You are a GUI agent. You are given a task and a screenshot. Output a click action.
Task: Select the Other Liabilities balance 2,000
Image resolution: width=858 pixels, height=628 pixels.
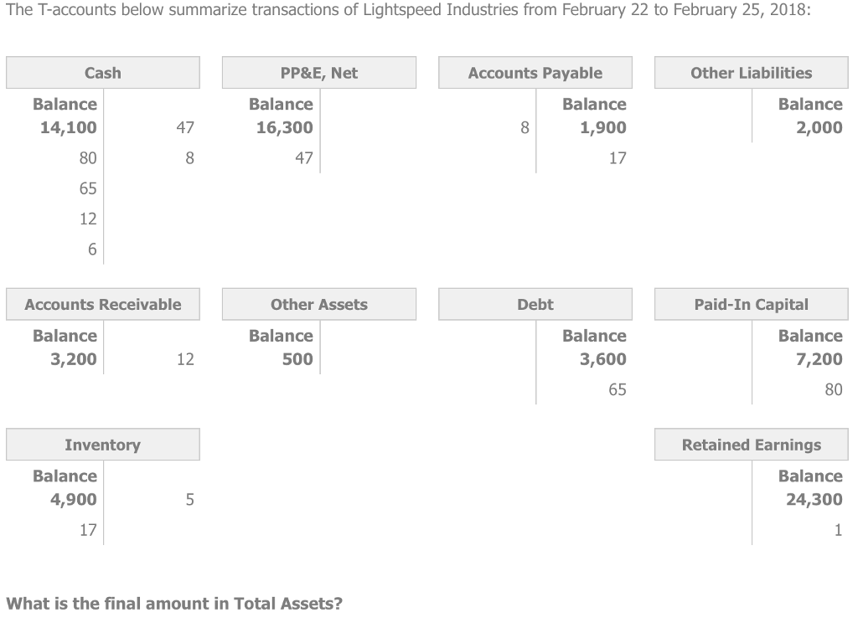[819, 127]
